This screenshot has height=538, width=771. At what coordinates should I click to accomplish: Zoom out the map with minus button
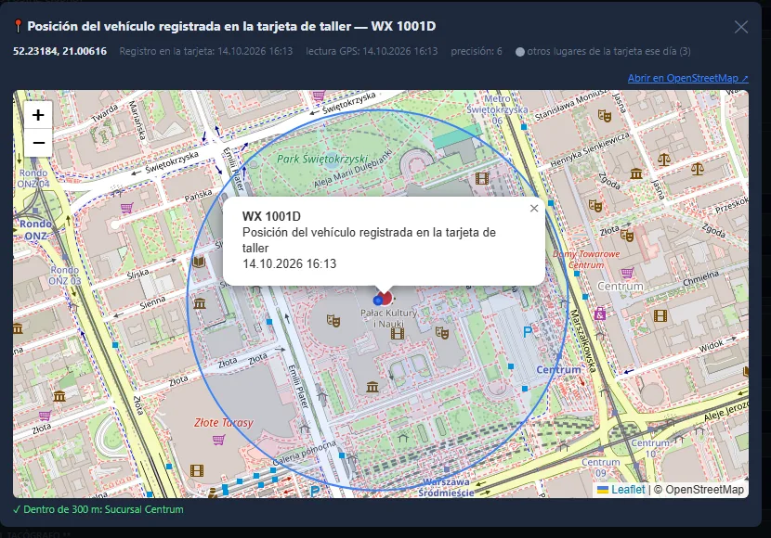(38, 143)
